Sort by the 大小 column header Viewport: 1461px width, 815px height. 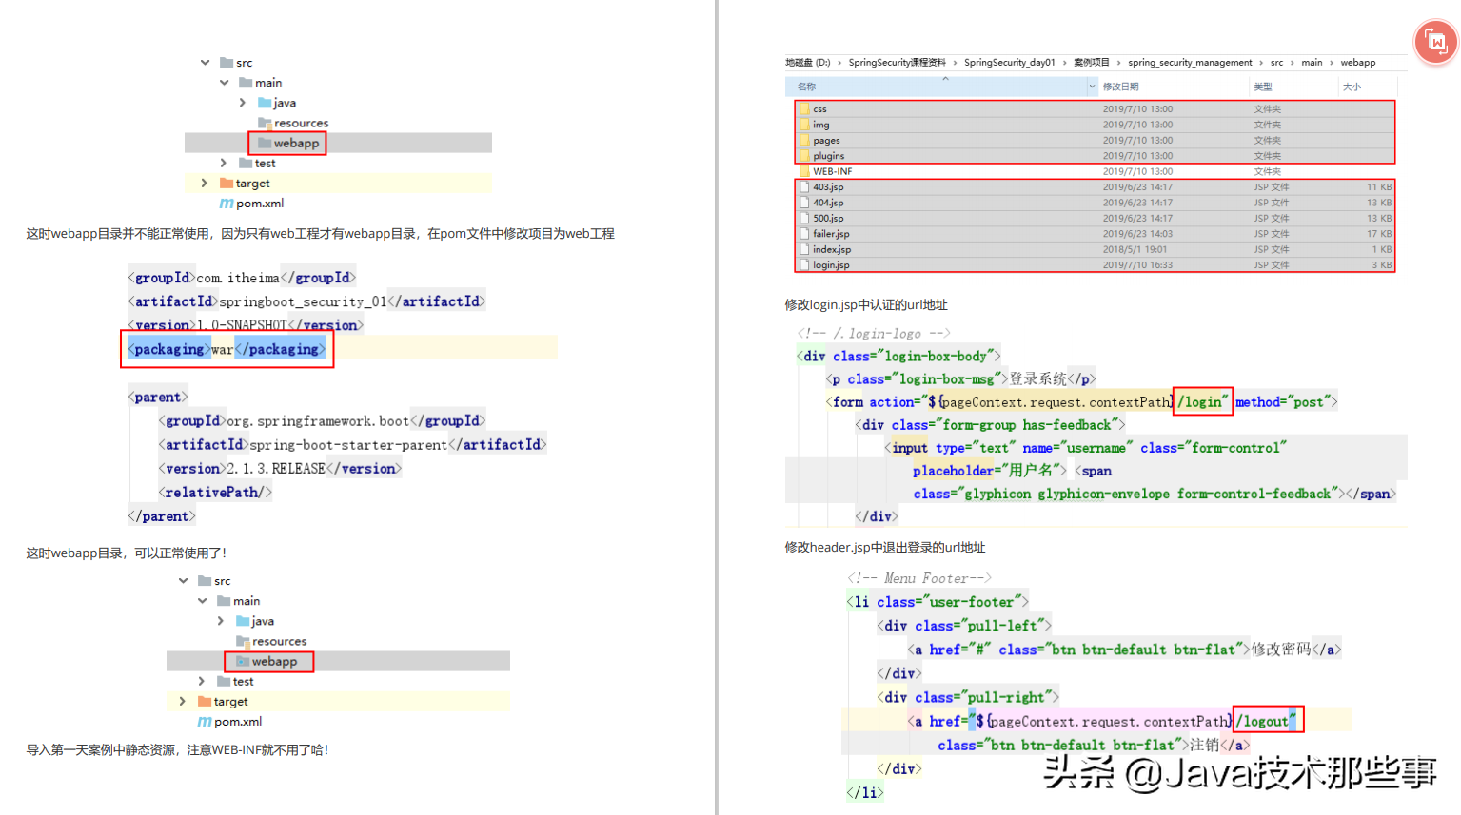point(1352,87)
